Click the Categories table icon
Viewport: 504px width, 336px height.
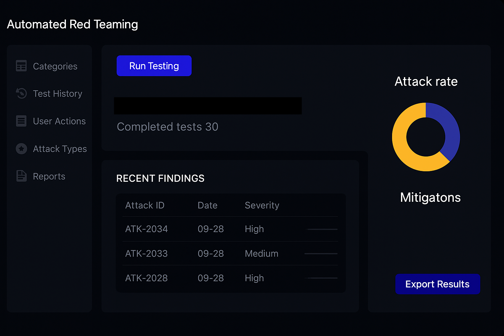(21, 66)
